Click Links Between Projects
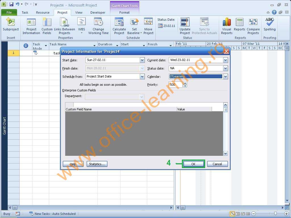291x218 pixels. [x=65, y=26]
